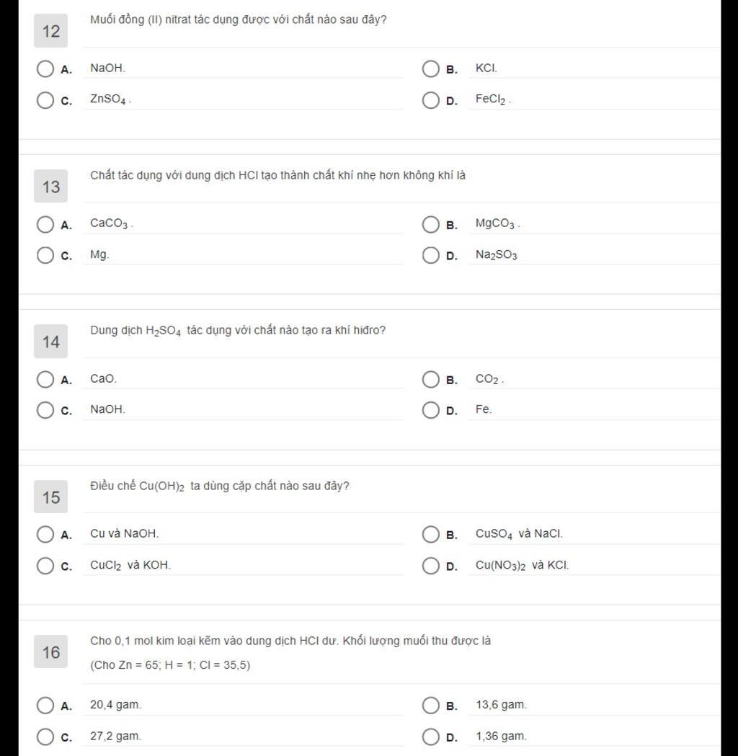738x756 pixels.
Task: Mark option D FeCl2 in question 12
Action: (x=430, y=100)
